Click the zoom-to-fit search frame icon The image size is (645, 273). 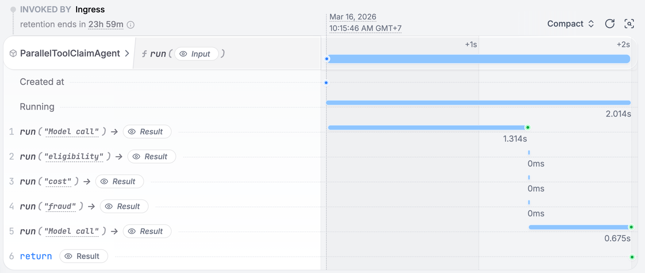coord(629,24)
